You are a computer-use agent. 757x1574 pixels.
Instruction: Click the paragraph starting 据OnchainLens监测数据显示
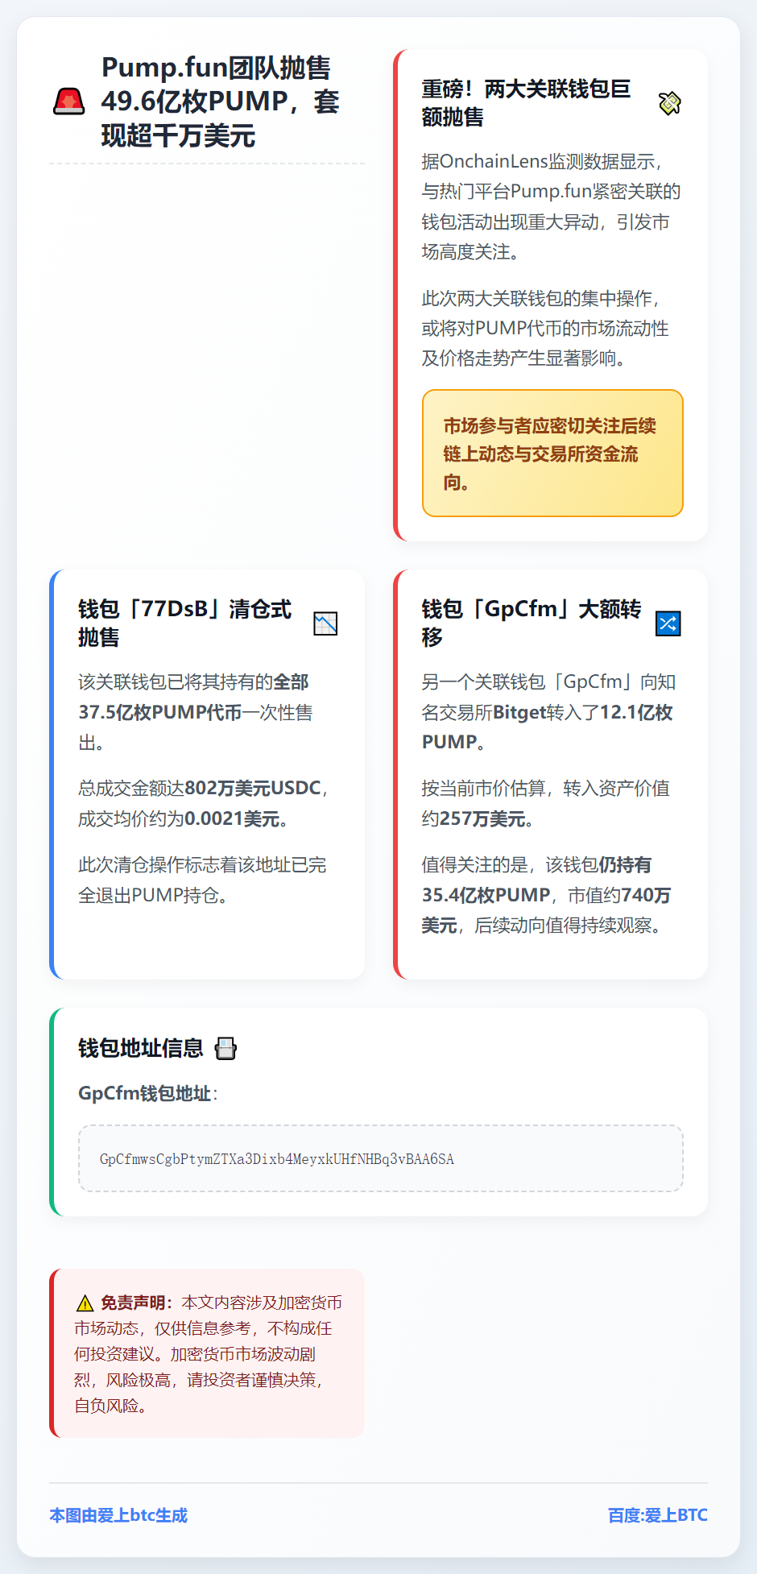(x=552, y=207)
